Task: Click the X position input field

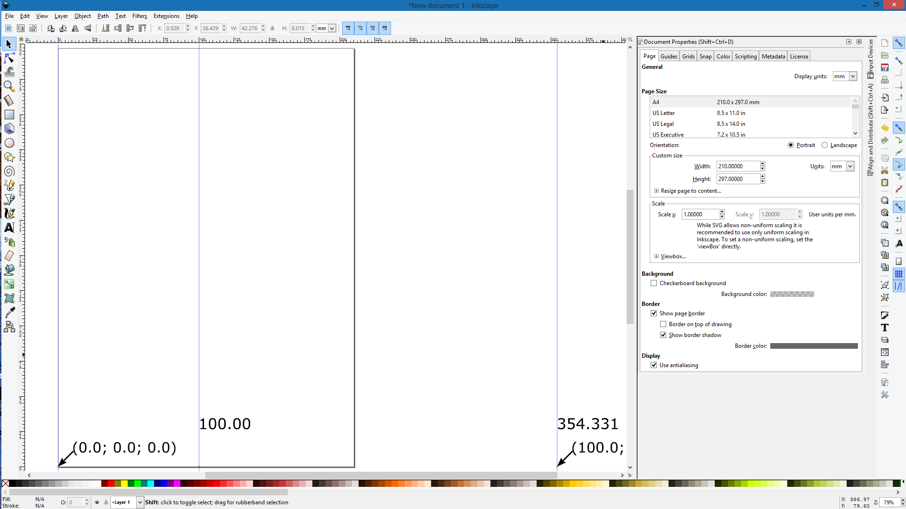Action: [174, 28]
